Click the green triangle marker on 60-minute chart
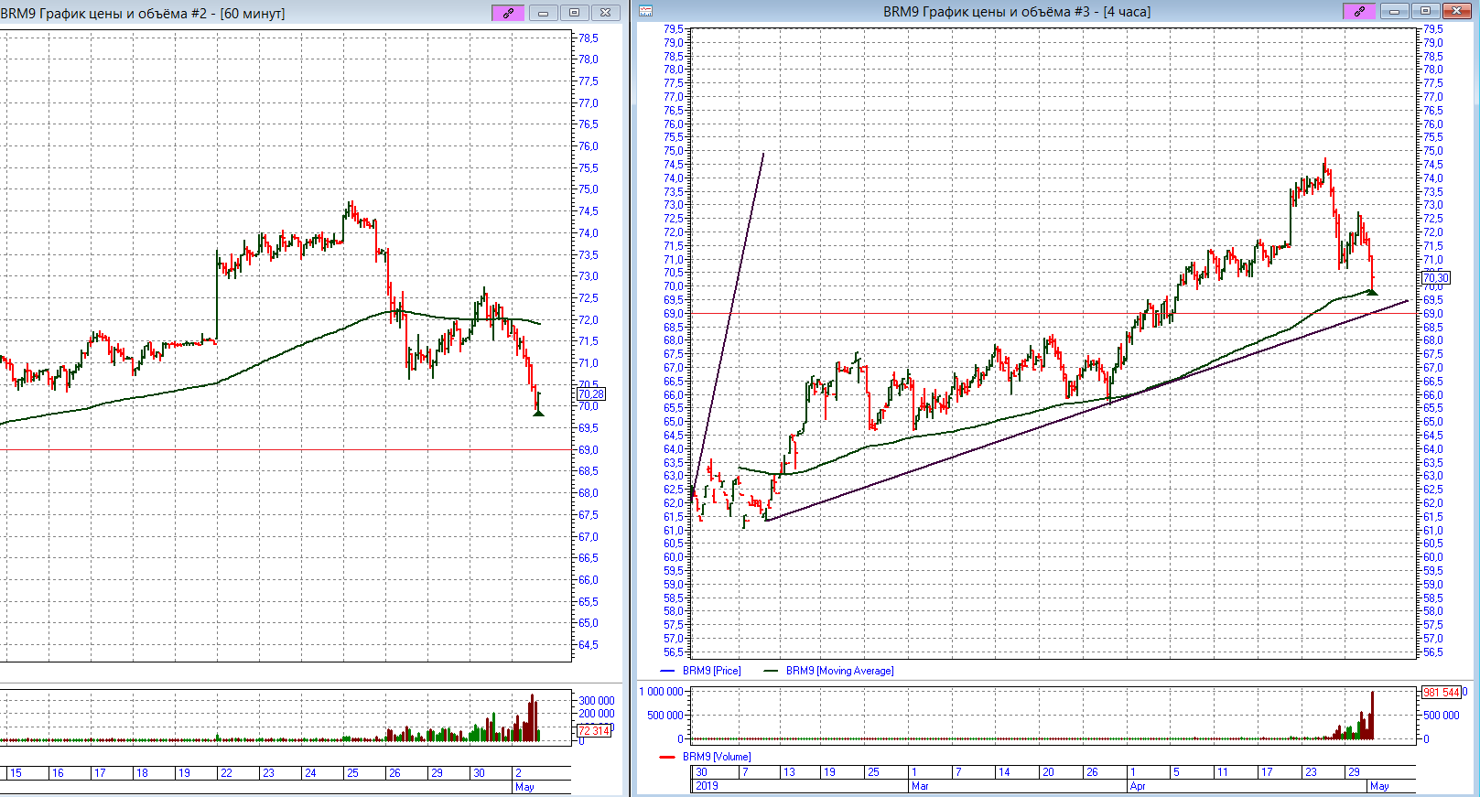1480x797 pixels. pos(538,413)
